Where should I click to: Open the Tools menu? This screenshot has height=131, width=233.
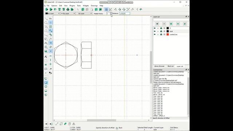pos(79,6)
